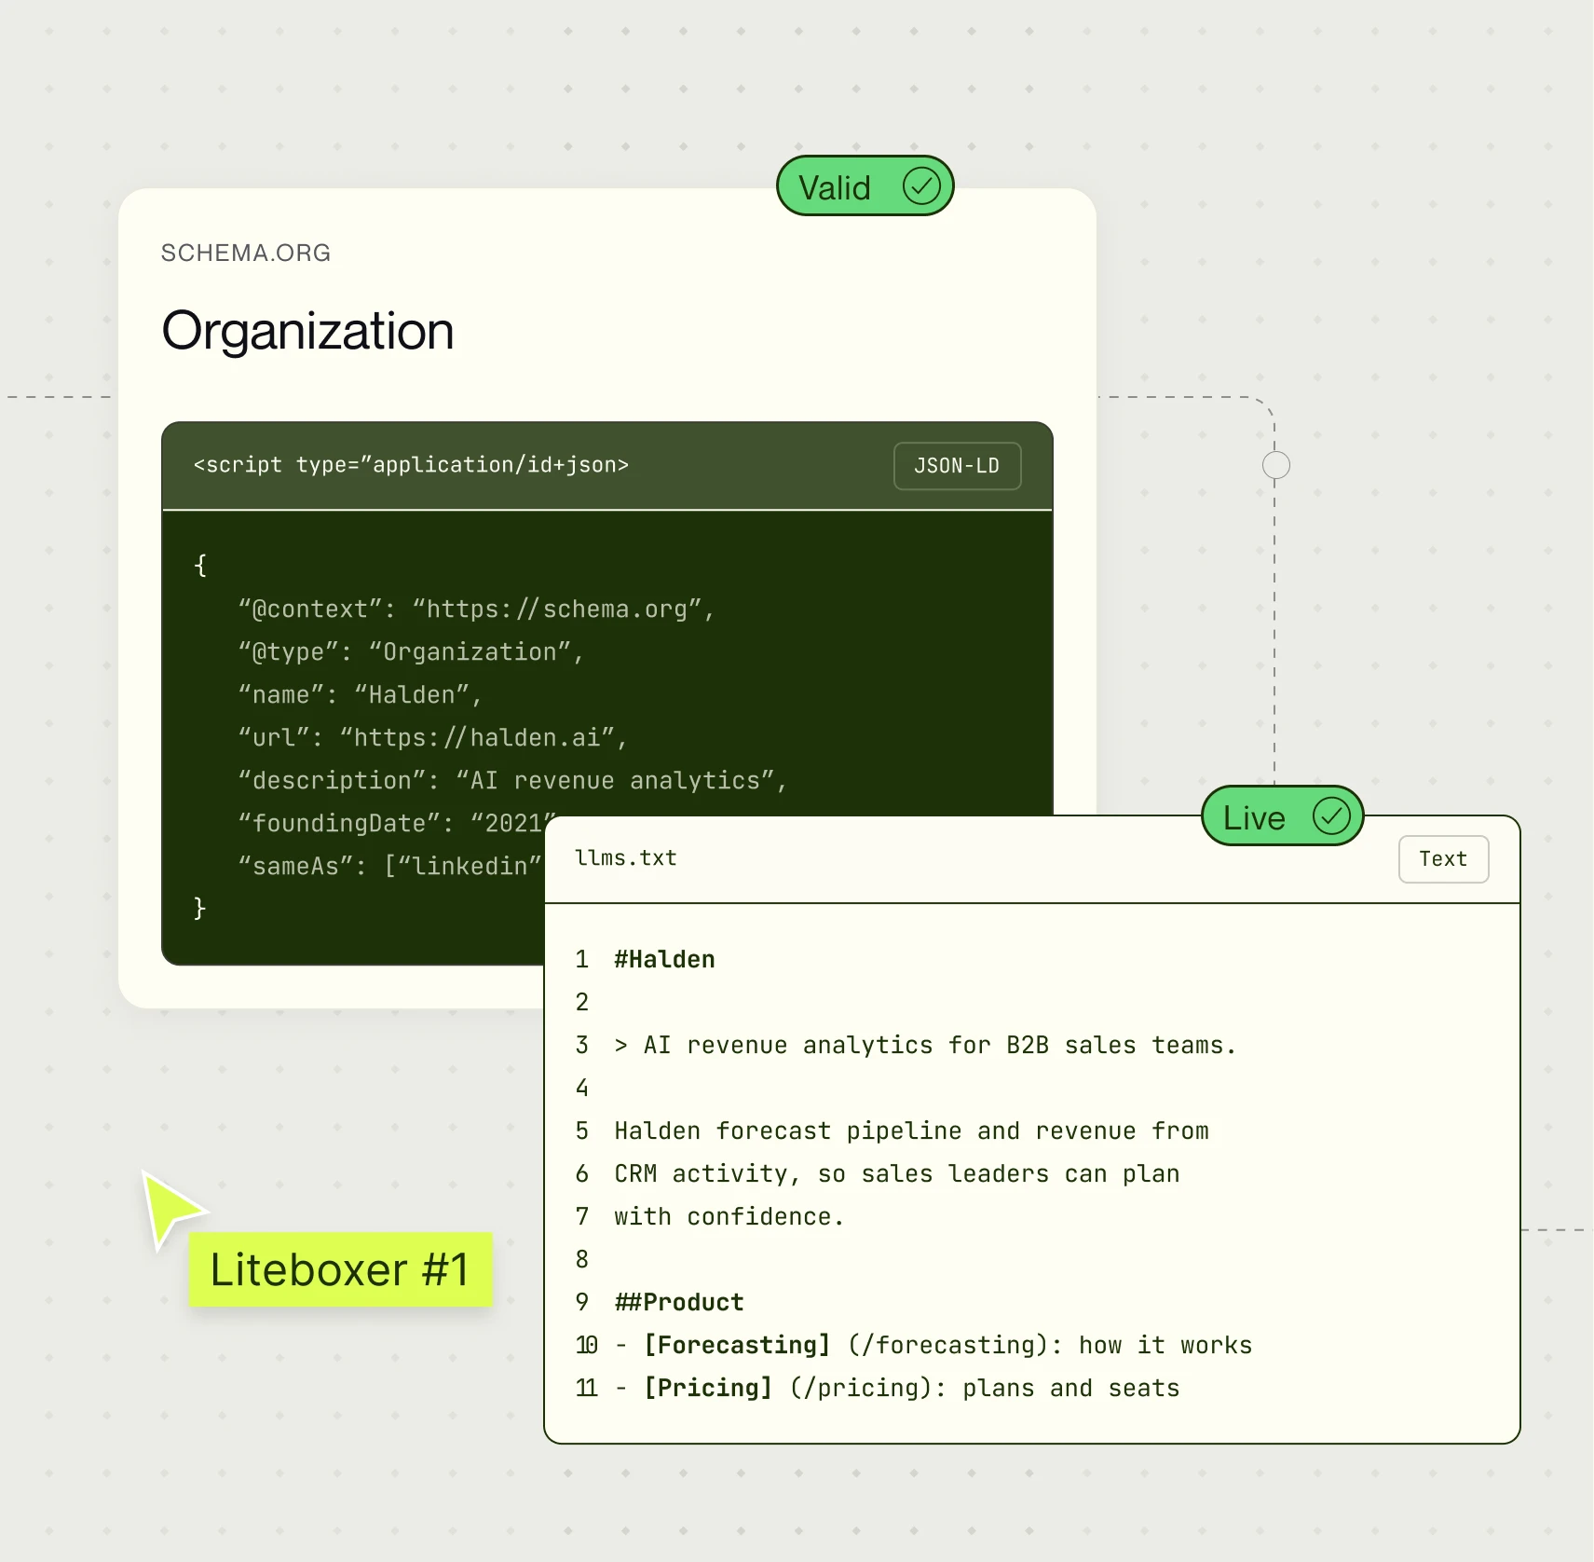
Task: Click the "@type": "Organization" line
Action: [411, 652]
